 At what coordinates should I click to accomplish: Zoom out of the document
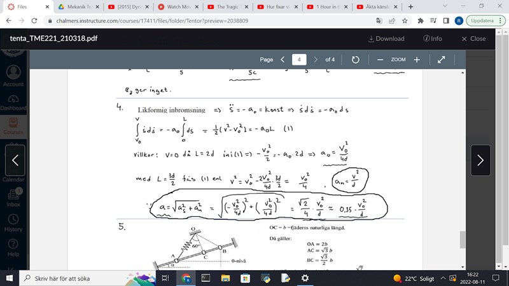coord(380,59)
